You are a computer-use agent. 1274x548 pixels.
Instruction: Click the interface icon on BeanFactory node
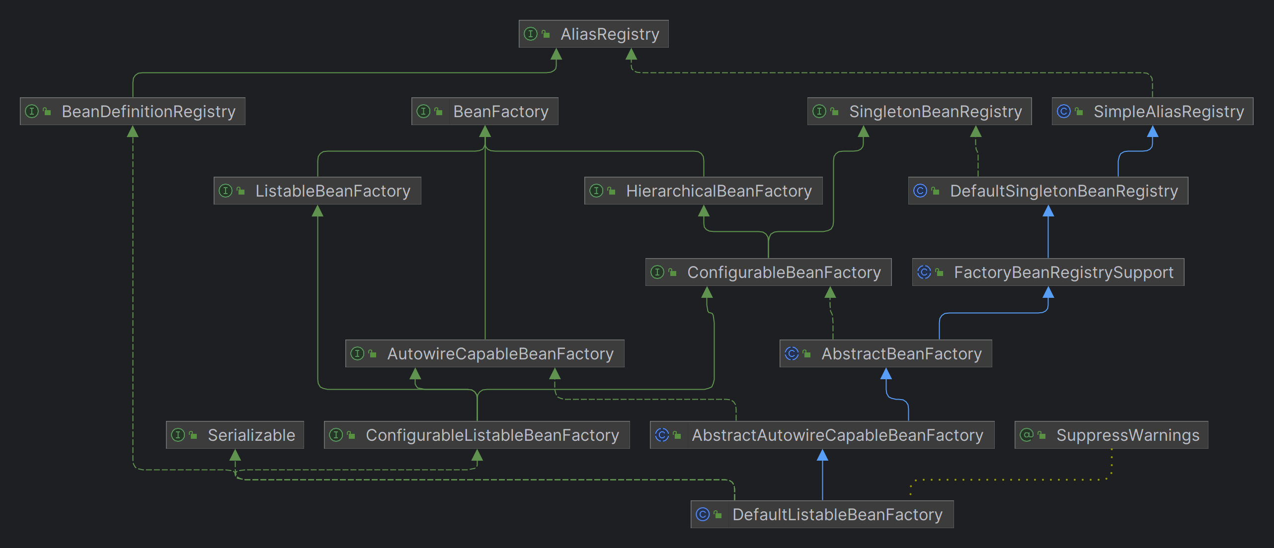click(x=423, y=111)
